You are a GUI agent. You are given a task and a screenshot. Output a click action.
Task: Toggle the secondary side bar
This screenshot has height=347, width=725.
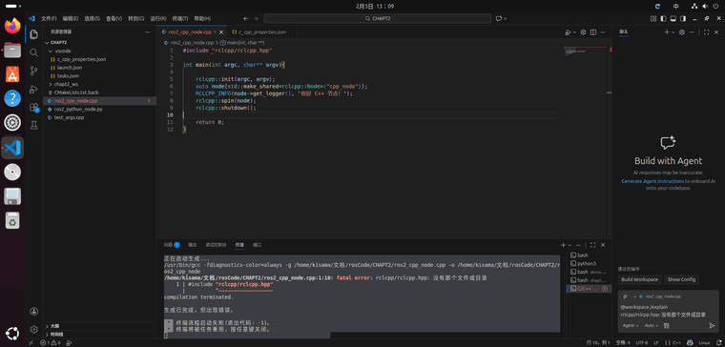point(682,18)
